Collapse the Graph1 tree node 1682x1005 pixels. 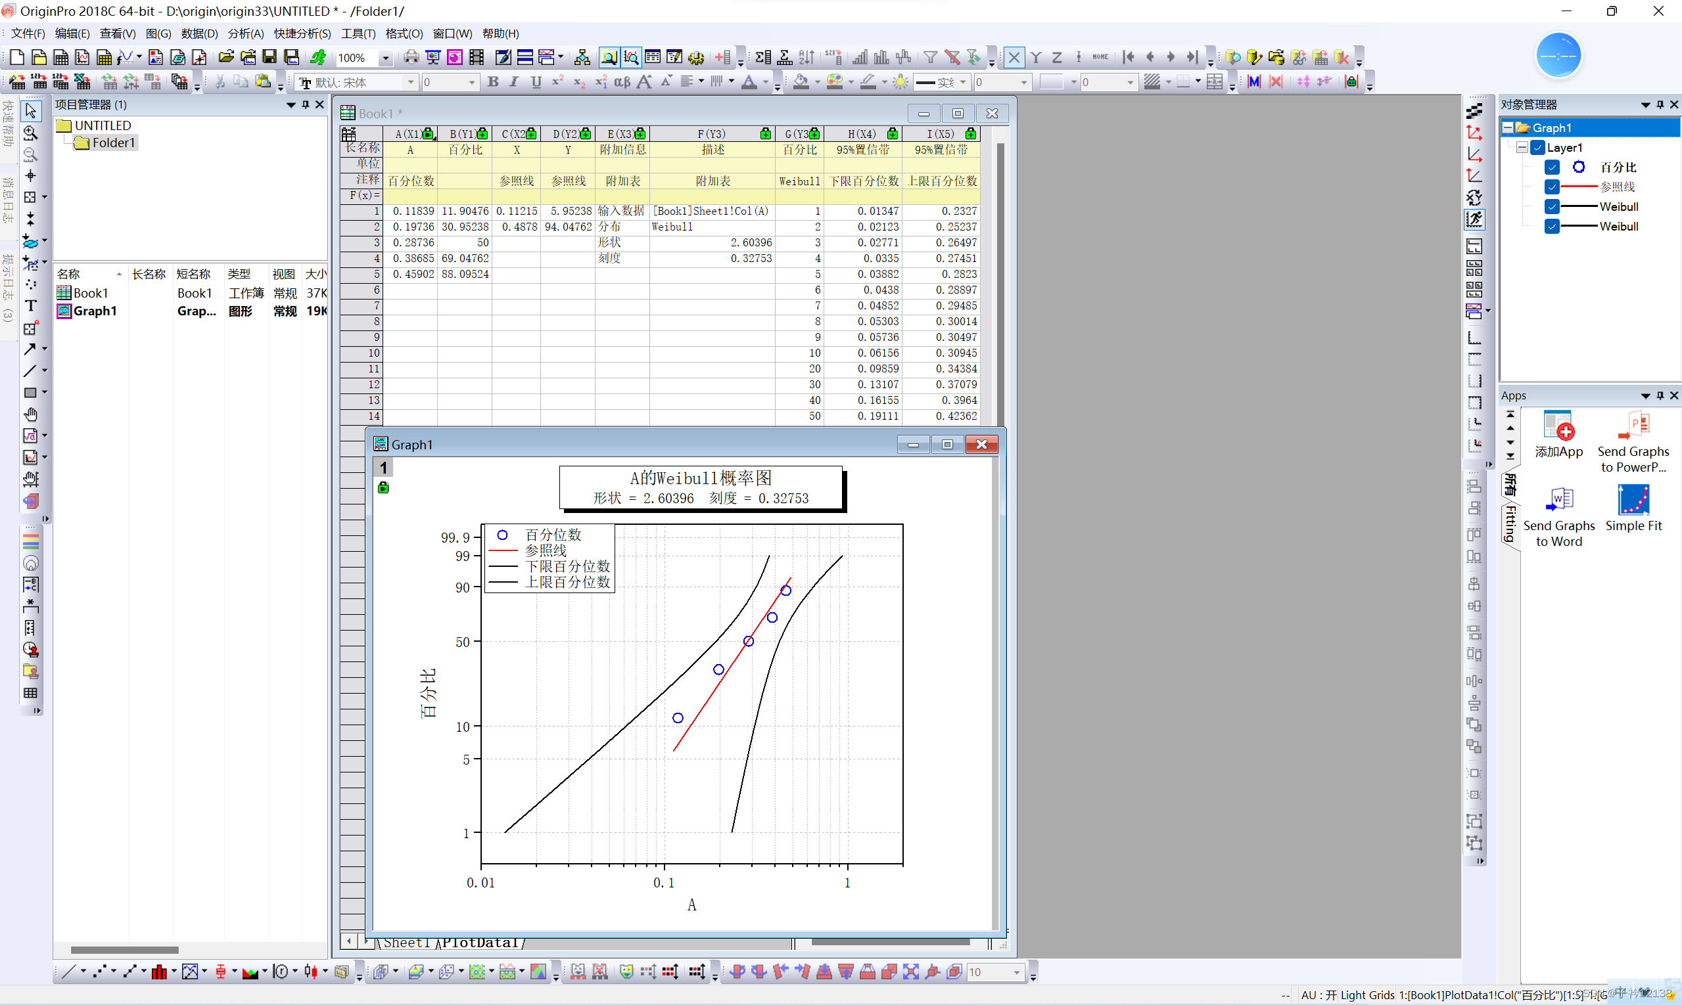pos(1508,127)
